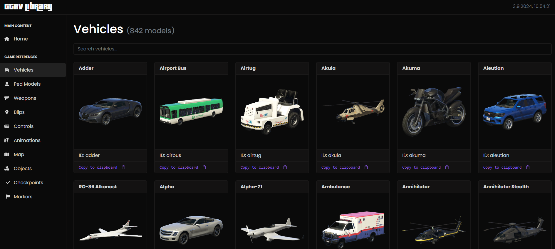This screenshot has width=555, height=249.
Task: Click the Checkpoints checkmark icon
Action: [8, 182]
